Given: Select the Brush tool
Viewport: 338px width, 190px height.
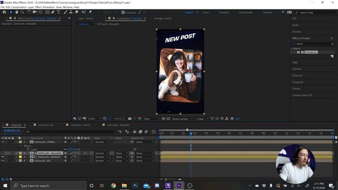Looking at the screenshot, I should (65, 12).
